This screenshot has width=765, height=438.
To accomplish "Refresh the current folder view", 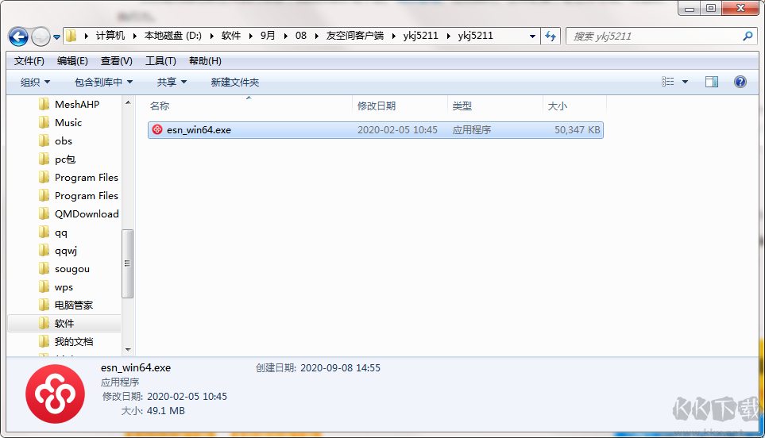I will click(x=551, y=36).
